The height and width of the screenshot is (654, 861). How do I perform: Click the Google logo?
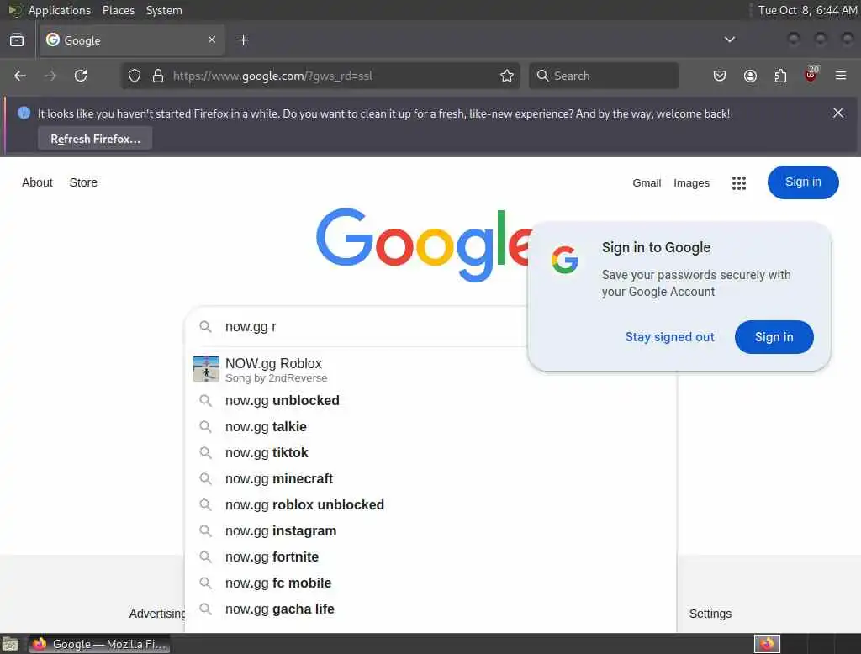pyautogui.click(x=424, y=245)
